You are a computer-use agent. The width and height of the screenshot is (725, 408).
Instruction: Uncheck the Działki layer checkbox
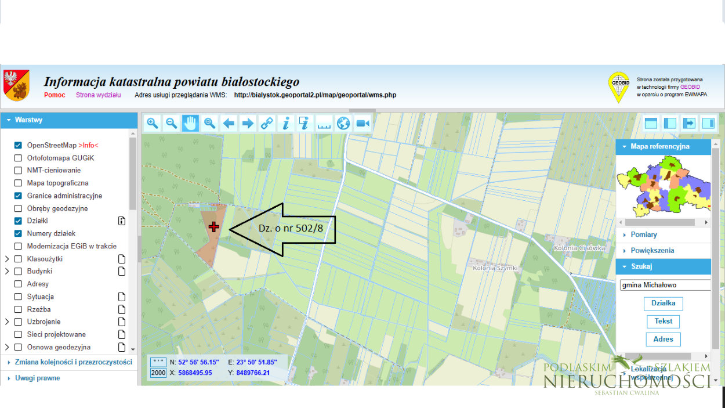tap(18, 221)
